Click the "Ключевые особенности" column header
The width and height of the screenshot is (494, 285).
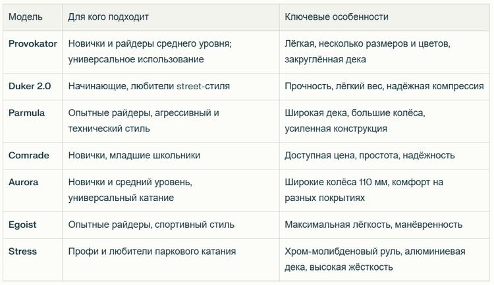click(336, 16)
